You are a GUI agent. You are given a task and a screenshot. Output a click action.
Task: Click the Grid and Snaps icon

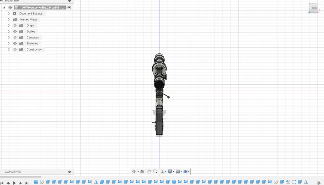pyautogui.click(x=178, y=171)
